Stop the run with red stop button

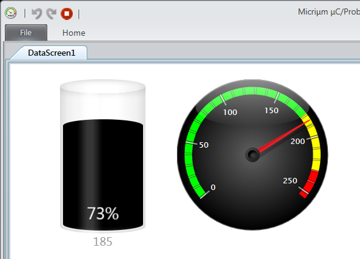67,14
